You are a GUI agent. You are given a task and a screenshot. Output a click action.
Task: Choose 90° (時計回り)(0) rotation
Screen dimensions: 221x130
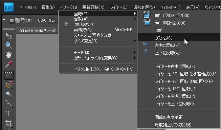[179, 23]
